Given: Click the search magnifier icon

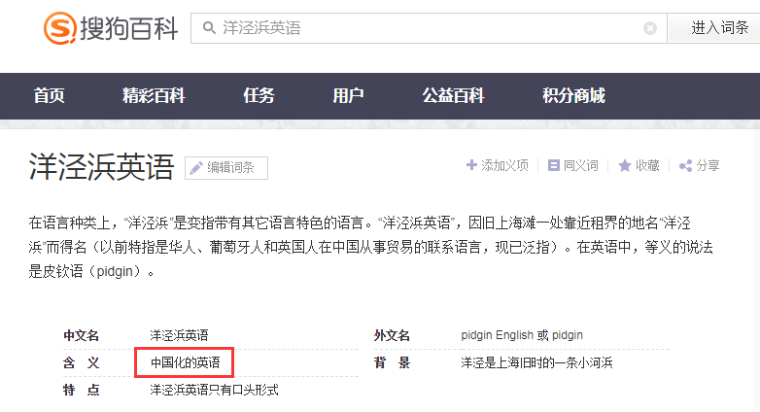Looking at the screenshot, I should [209, 27].
